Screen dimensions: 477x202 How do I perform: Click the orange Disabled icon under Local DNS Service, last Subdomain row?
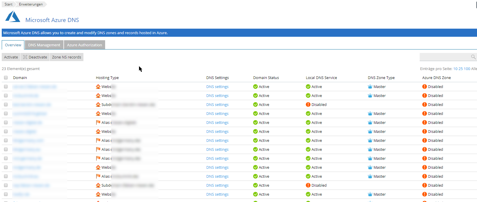(308, 185)
